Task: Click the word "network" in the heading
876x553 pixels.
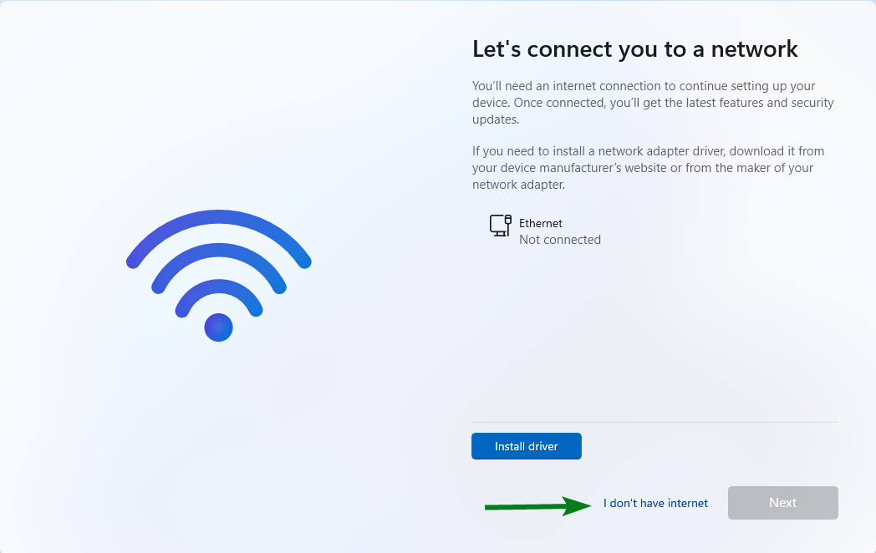Action: [x=755, y=49]
